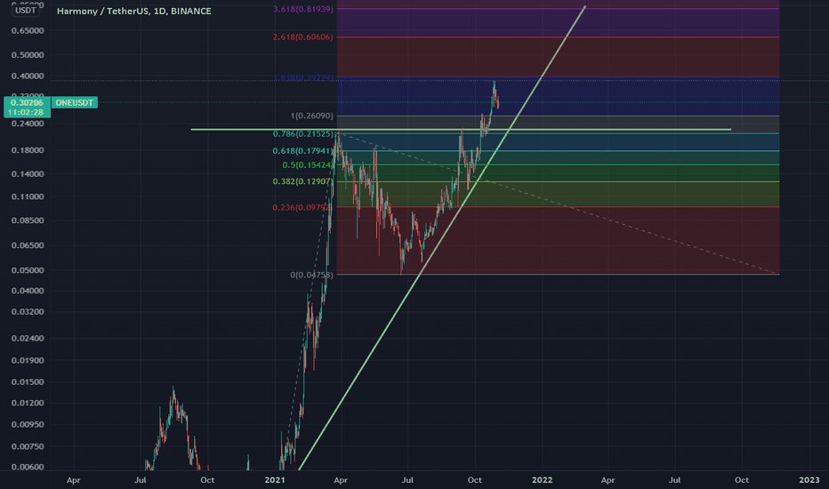The height and width of the screenshot is (489, 829).
Task: Select the 3.618(0.81939) Fibonacci level label
Action: point(303,9)
